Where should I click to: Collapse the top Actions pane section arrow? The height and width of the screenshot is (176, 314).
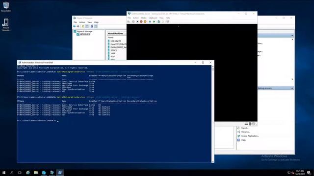292,36
